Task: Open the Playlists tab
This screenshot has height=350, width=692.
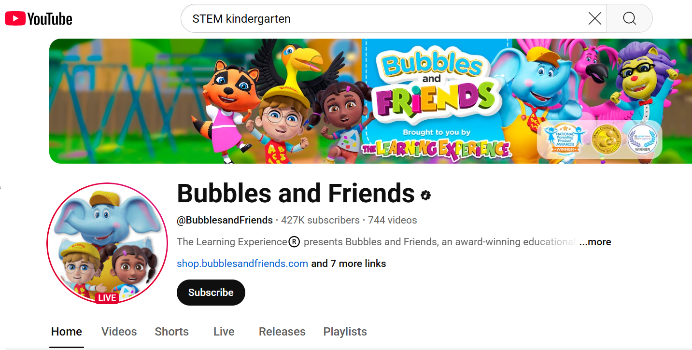Action: pyautogui.click(x=345, y=332)
